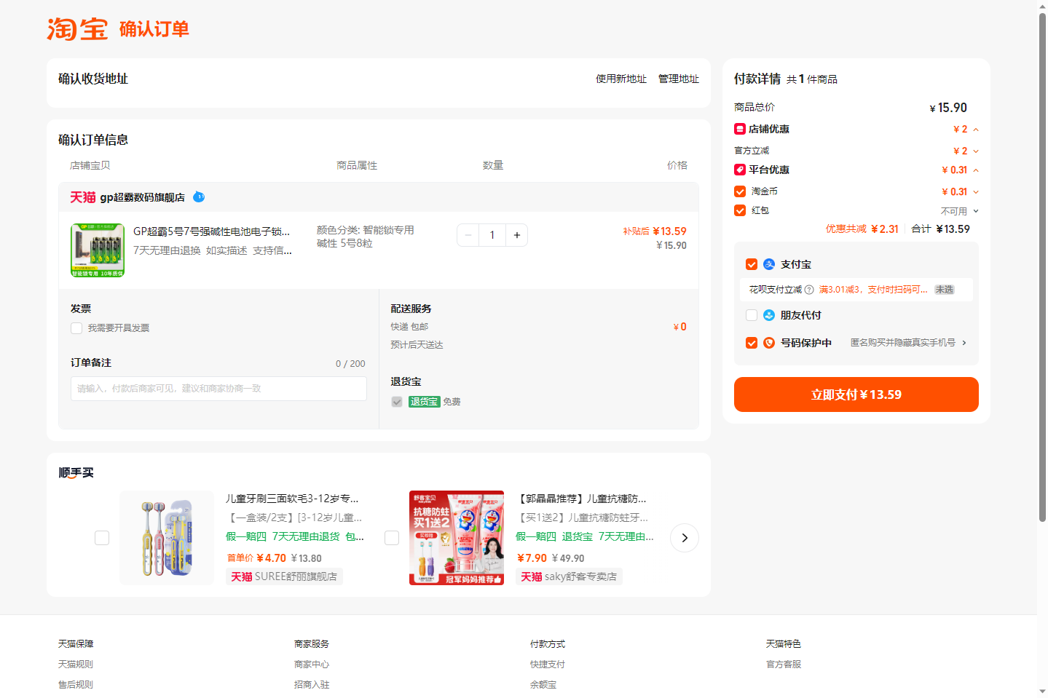Image resolution: width=1048 pixels, height=698 pixels.
Task: Click the GP battery product thumbnail
Action: coord(98,250)
